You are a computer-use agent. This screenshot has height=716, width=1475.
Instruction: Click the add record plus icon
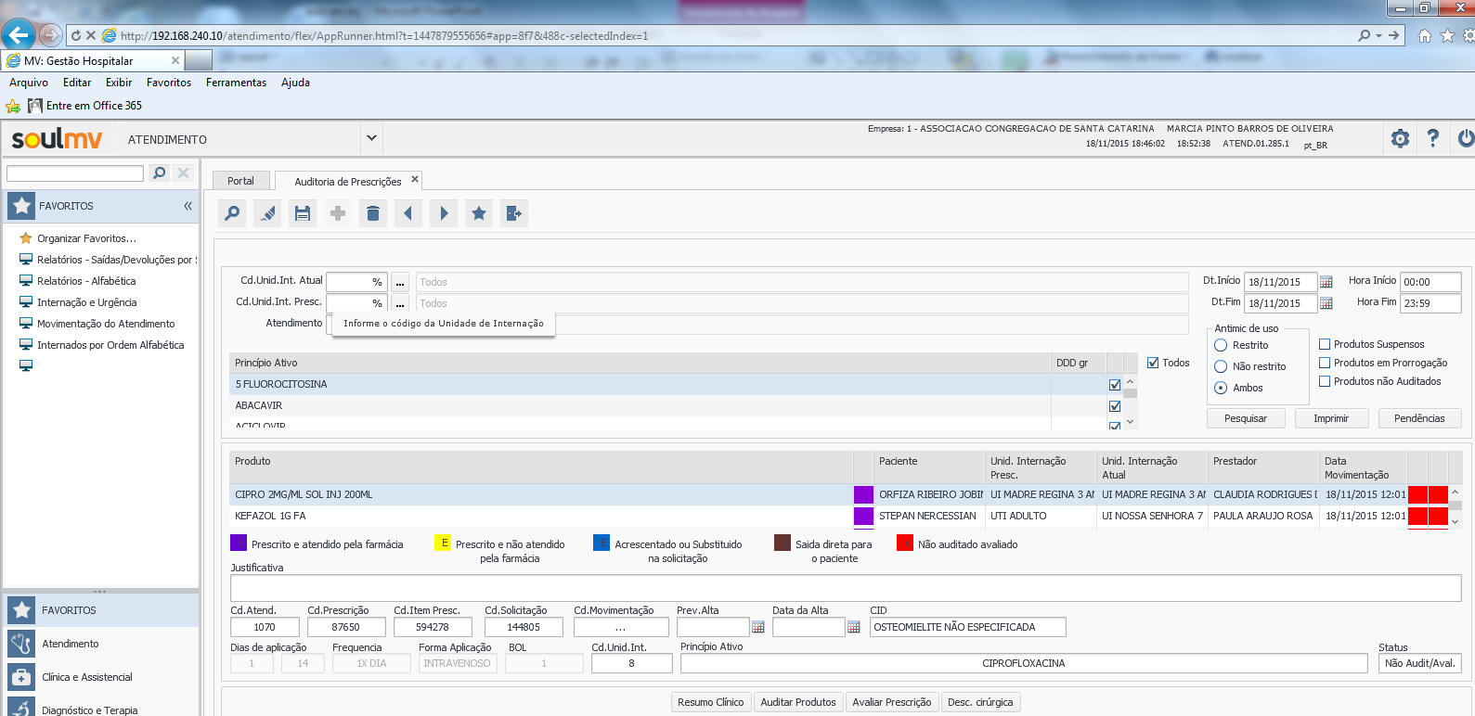tap(338, 213)
